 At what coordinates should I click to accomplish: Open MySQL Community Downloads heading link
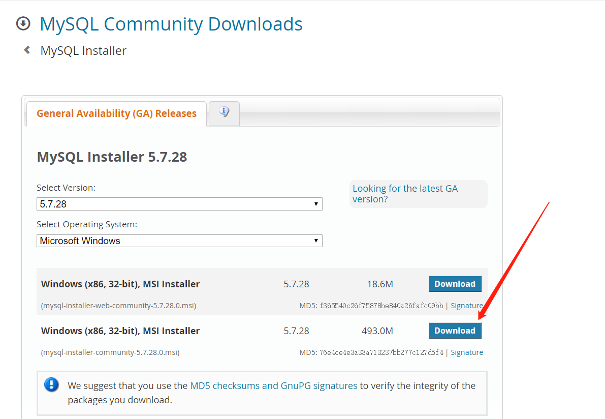coord(171,24)
